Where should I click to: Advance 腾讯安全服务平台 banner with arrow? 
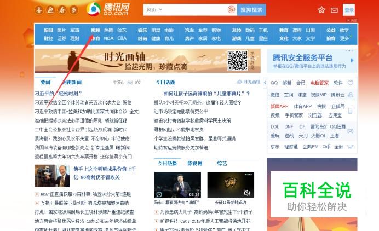coord(352,60)
